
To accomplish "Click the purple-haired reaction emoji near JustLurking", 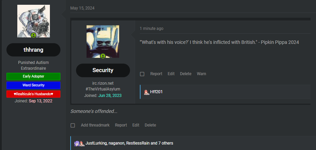I will pos(77,143).
